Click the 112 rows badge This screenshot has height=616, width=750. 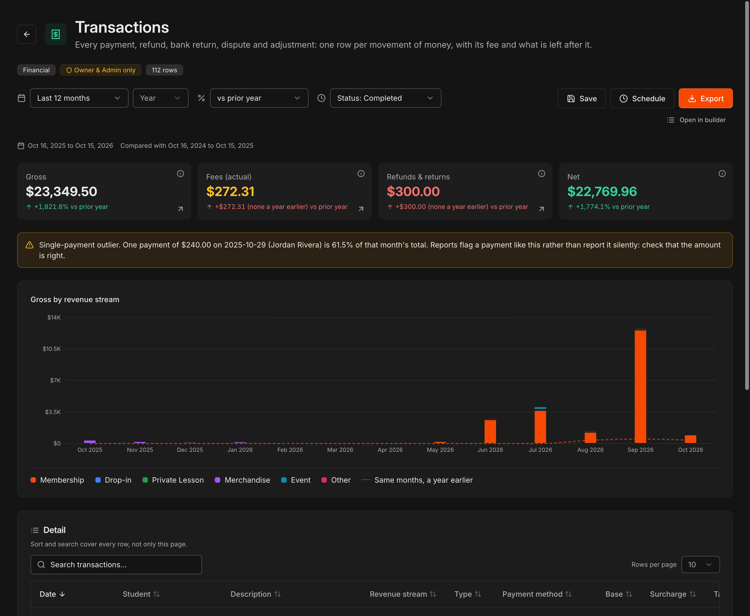click(164, 70)
